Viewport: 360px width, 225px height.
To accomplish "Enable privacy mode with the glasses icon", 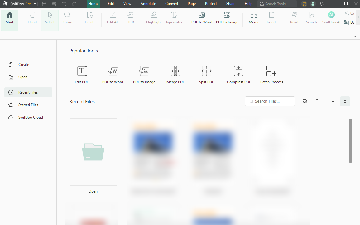I will coord(305,101).
